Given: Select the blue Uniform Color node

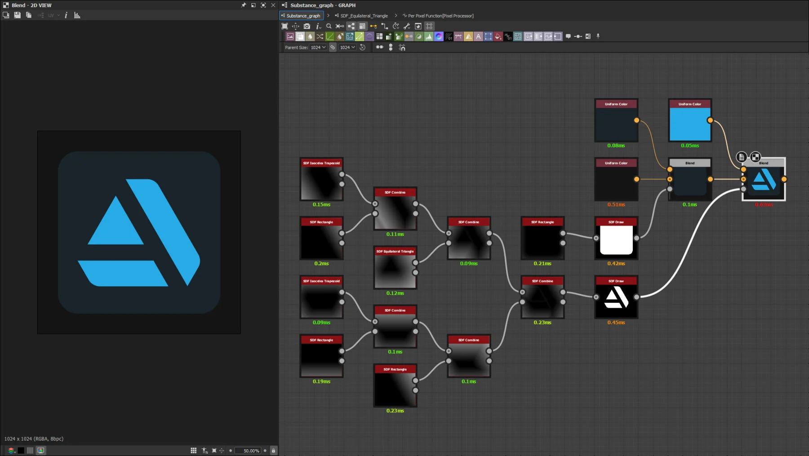Looking at the screenshot, I should [690, 120].
